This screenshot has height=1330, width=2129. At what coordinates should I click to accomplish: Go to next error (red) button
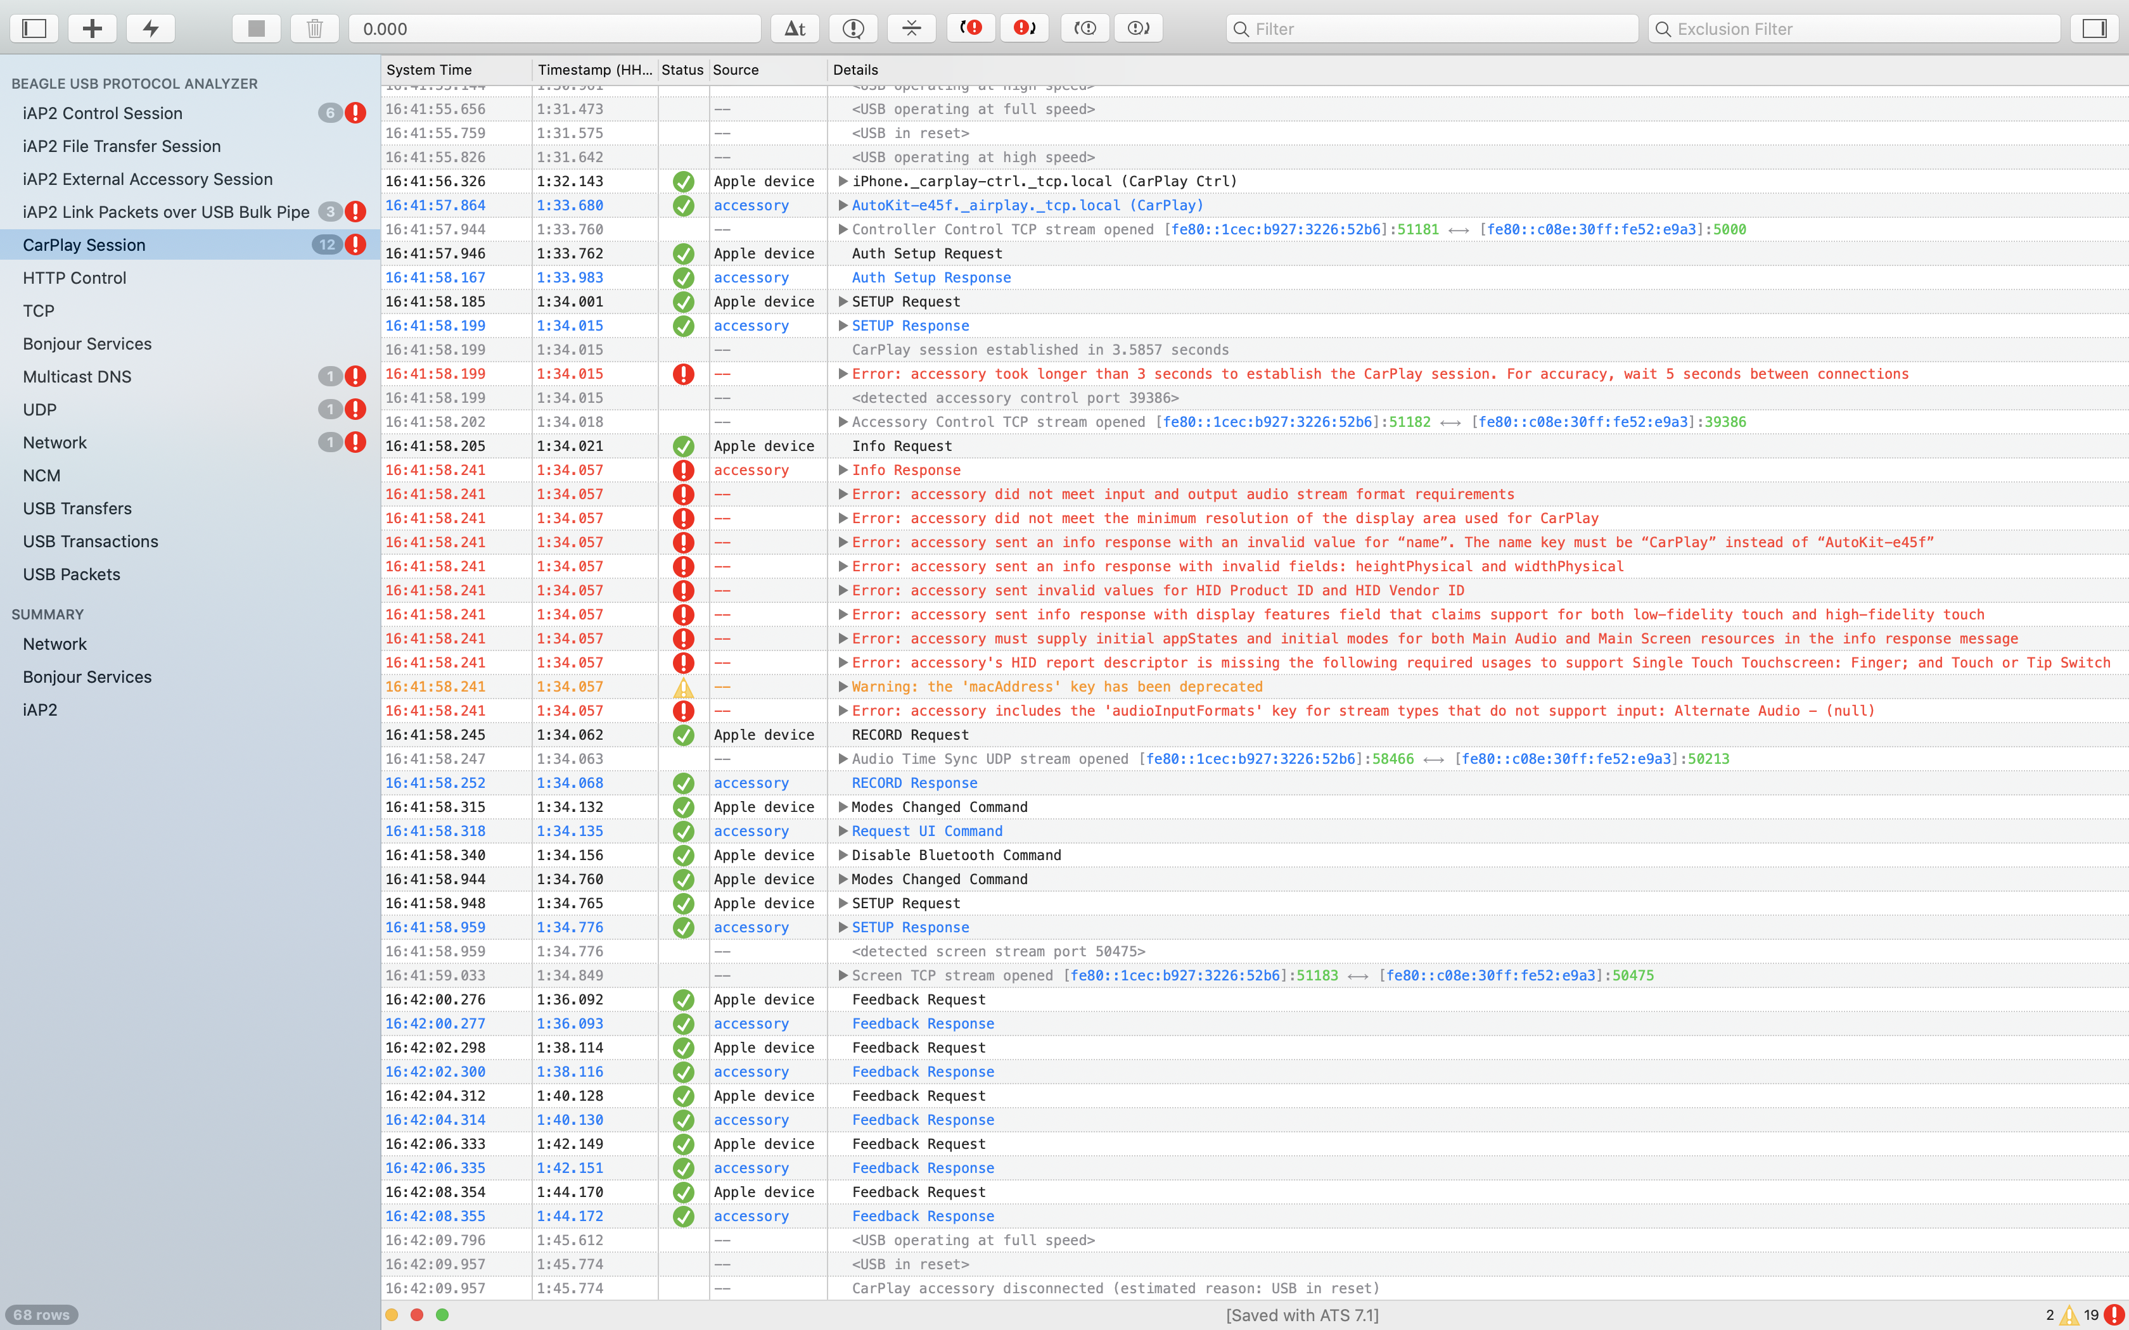click(1024, 28)
